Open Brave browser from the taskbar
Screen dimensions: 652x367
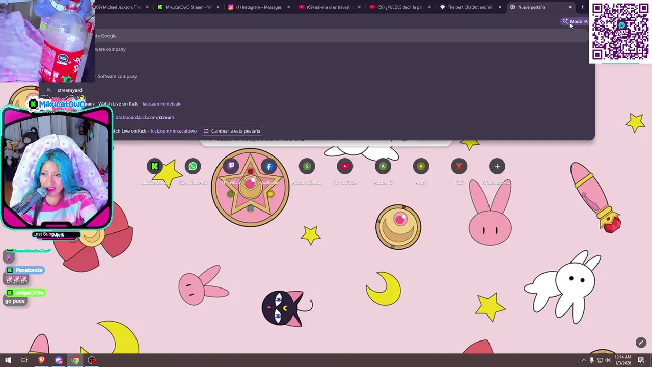(x=42, y=360)
